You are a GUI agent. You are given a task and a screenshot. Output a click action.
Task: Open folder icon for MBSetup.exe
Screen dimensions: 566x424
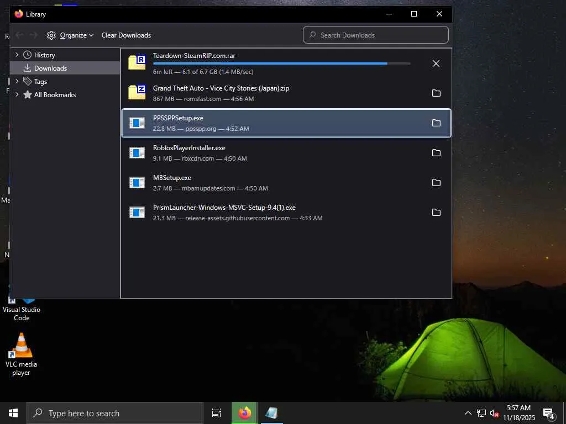coord(436,182)
